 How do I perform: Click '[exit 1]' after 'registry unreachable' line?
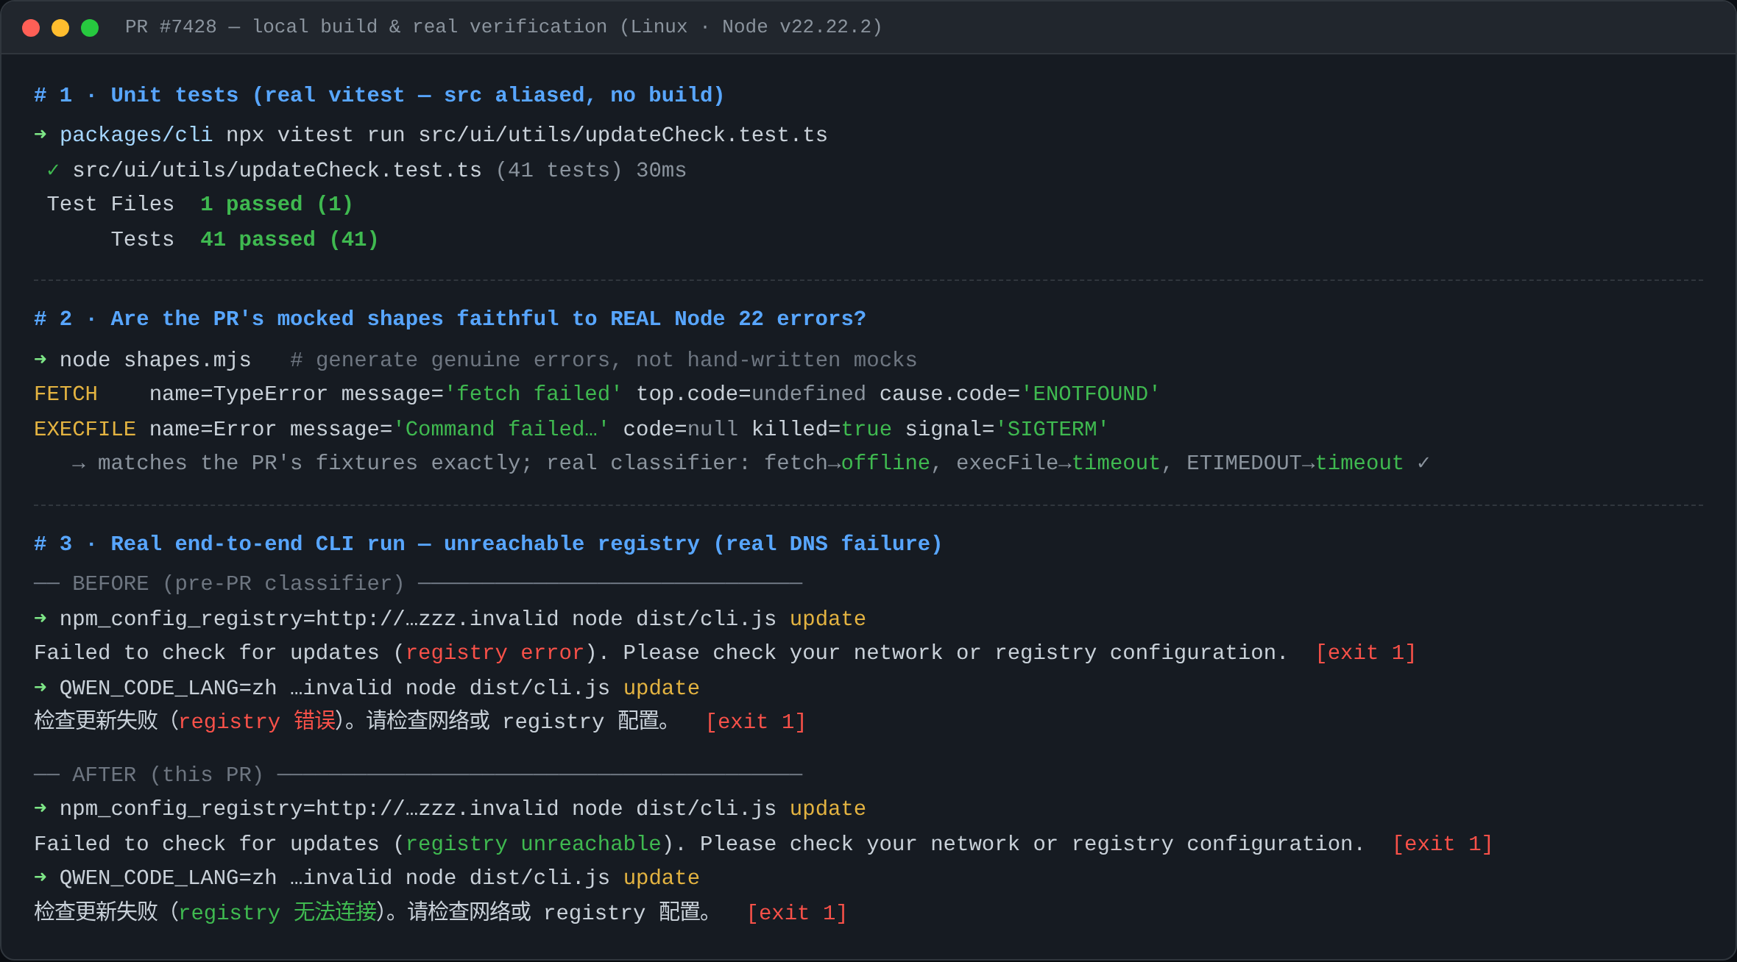pos(1442,844)
